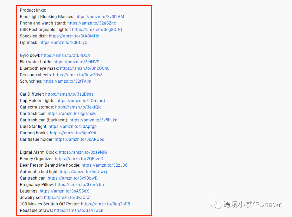This screenshot has width=292, height=217.
Task: Open the USB Rechargeable Lighter link
Action: point(97,30)
